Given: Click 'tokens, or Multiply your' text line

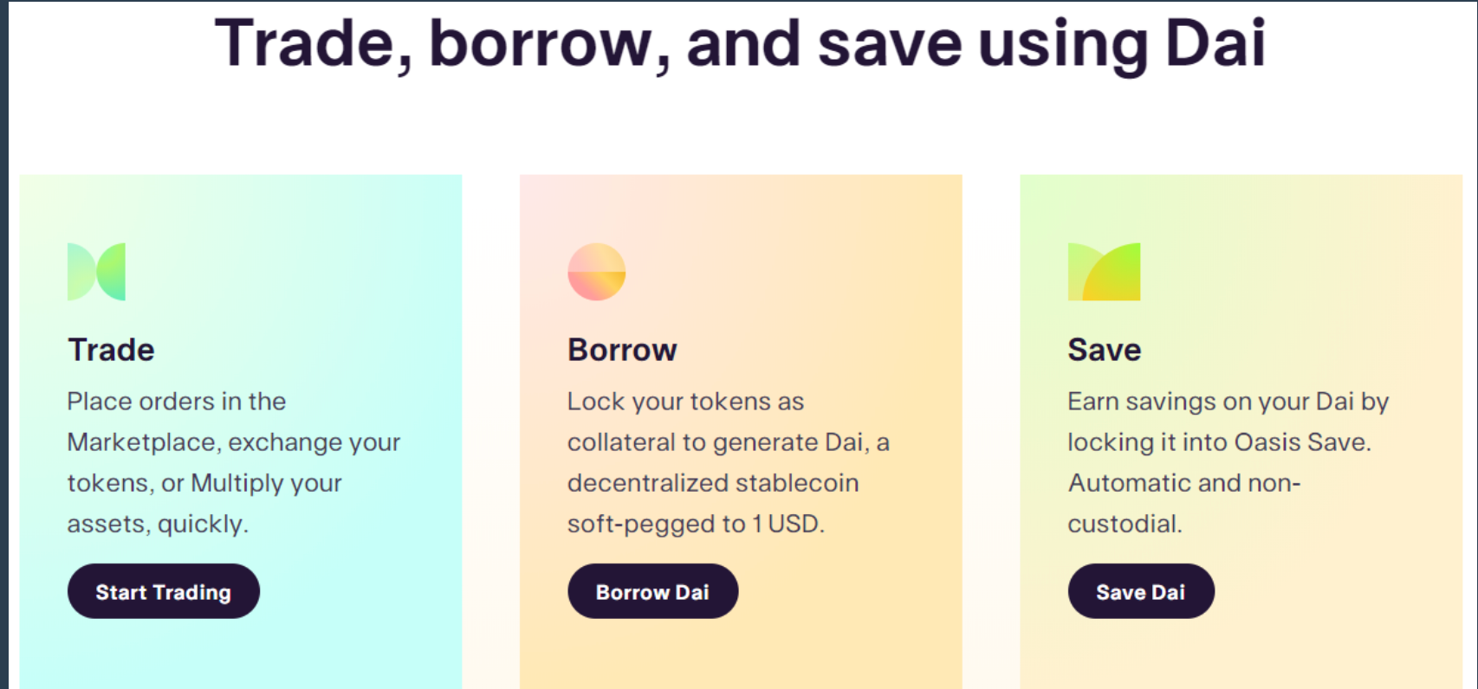Looking at the screenshot, I should (204, 483).
